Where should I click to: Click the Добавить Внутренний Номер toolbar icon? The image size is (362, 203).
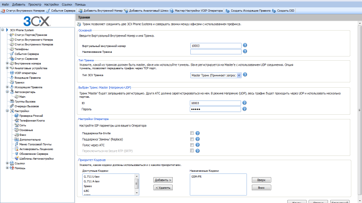pos(81,11)
